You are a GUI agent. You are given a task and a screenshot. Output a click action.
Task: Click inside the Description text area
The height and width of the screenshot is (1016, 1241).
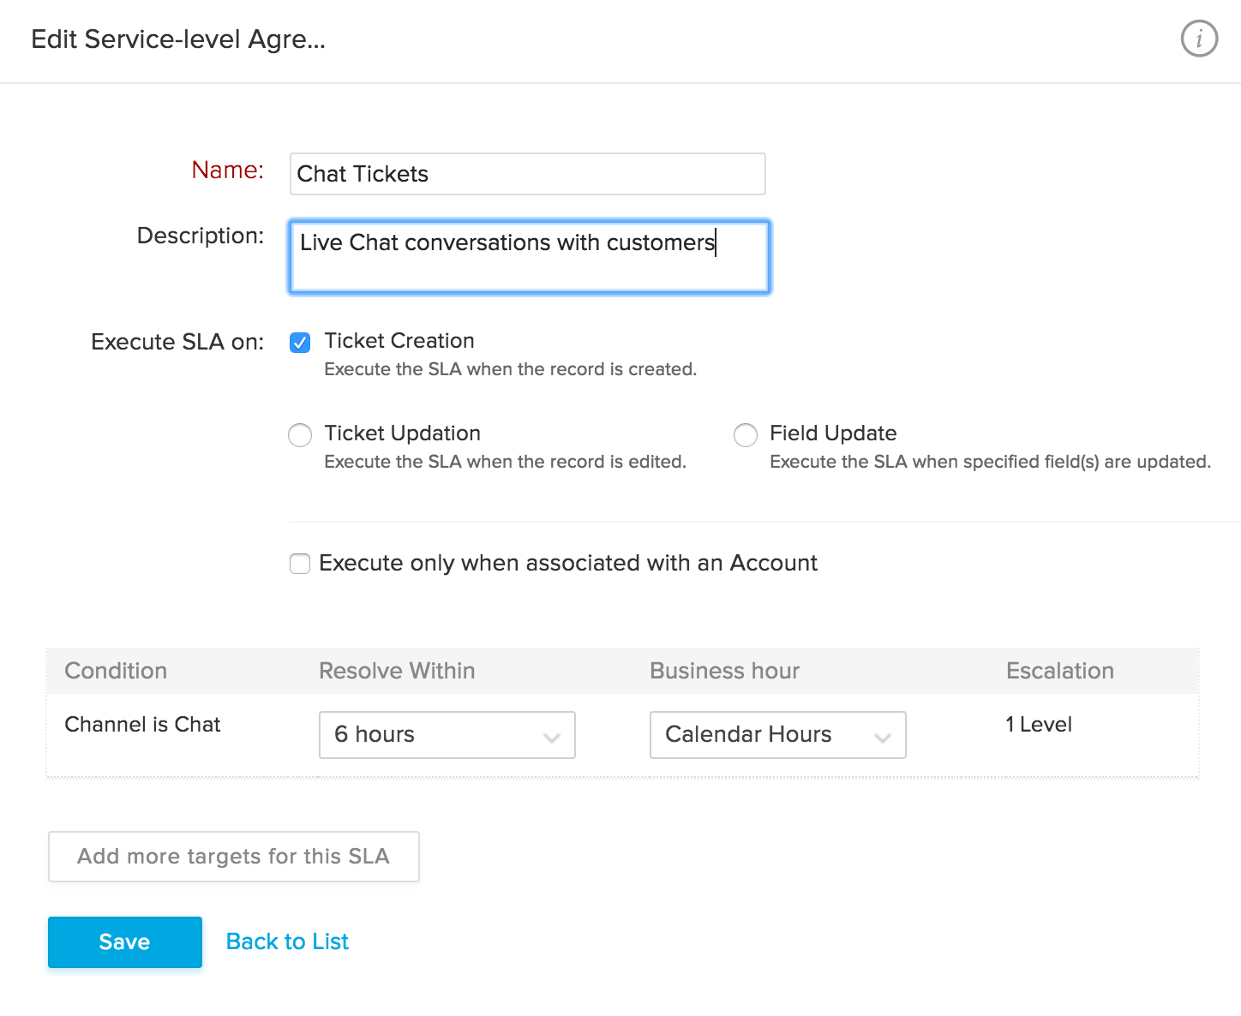tap(529, 257)
